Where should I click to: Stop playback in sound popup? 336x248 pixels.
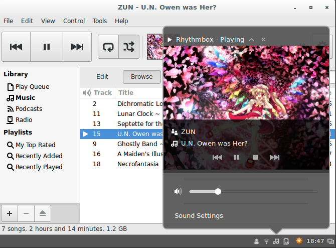pos(255,158)
